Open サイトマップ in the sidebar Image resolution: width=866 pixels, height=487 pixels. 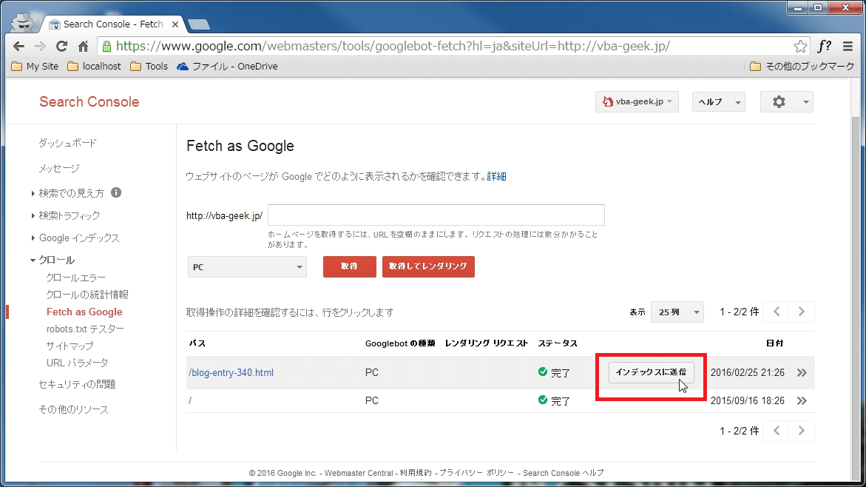coord(70,346)
